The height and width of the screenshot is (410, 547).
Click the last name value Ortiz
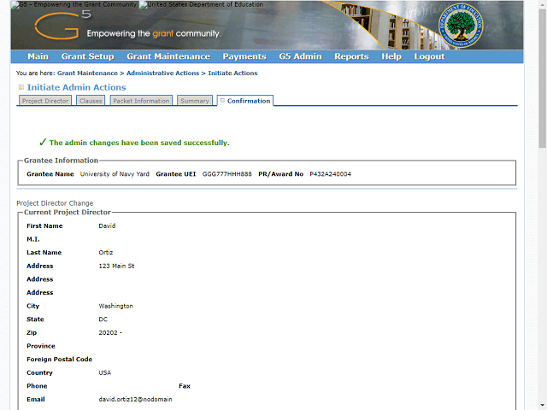106,253
